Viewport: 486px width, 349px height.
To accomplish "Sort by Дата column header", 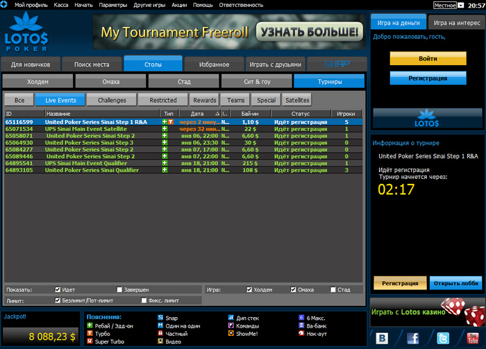I will 200,114.
